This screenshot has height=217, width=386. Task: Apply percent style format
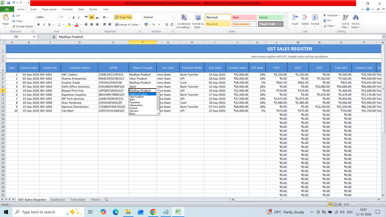[154, 24]
